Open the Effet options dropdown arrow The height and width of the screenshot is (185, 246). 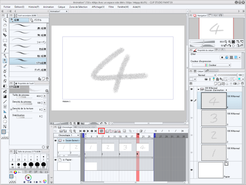(240, 58)
